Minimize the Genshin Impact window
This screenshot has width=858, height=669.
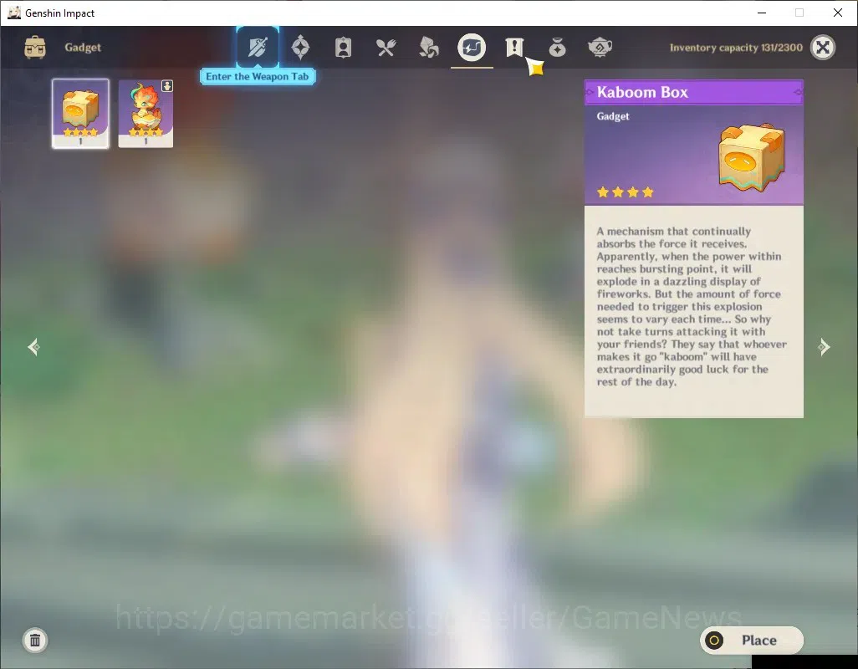tap(762, 13)
